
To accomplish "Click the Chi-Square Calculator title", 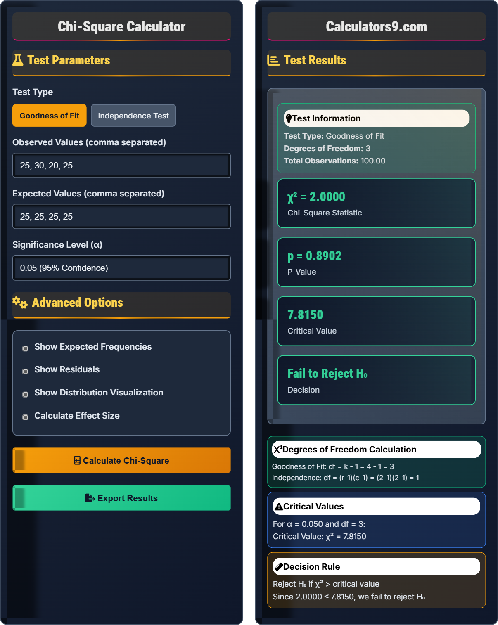I will tap(121, 26).
